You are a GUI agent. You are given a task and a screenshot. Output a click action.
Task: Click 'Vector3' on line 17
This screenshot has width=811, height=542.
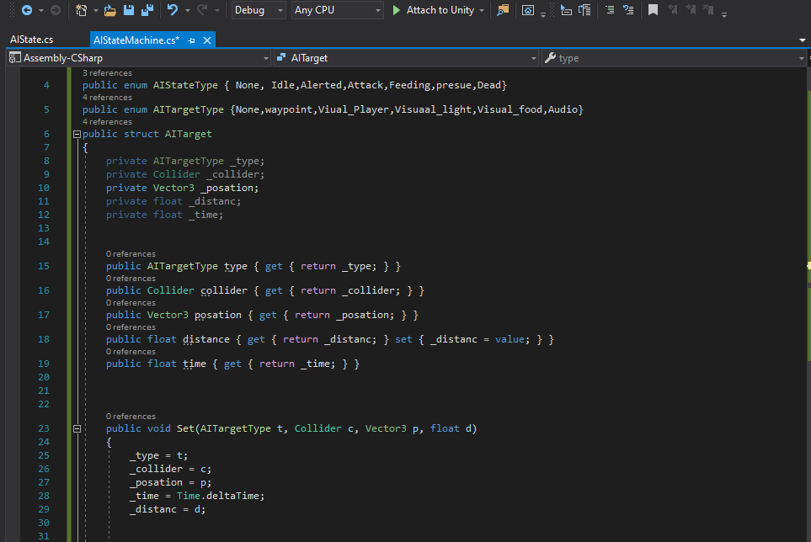(x=168, y=315)
